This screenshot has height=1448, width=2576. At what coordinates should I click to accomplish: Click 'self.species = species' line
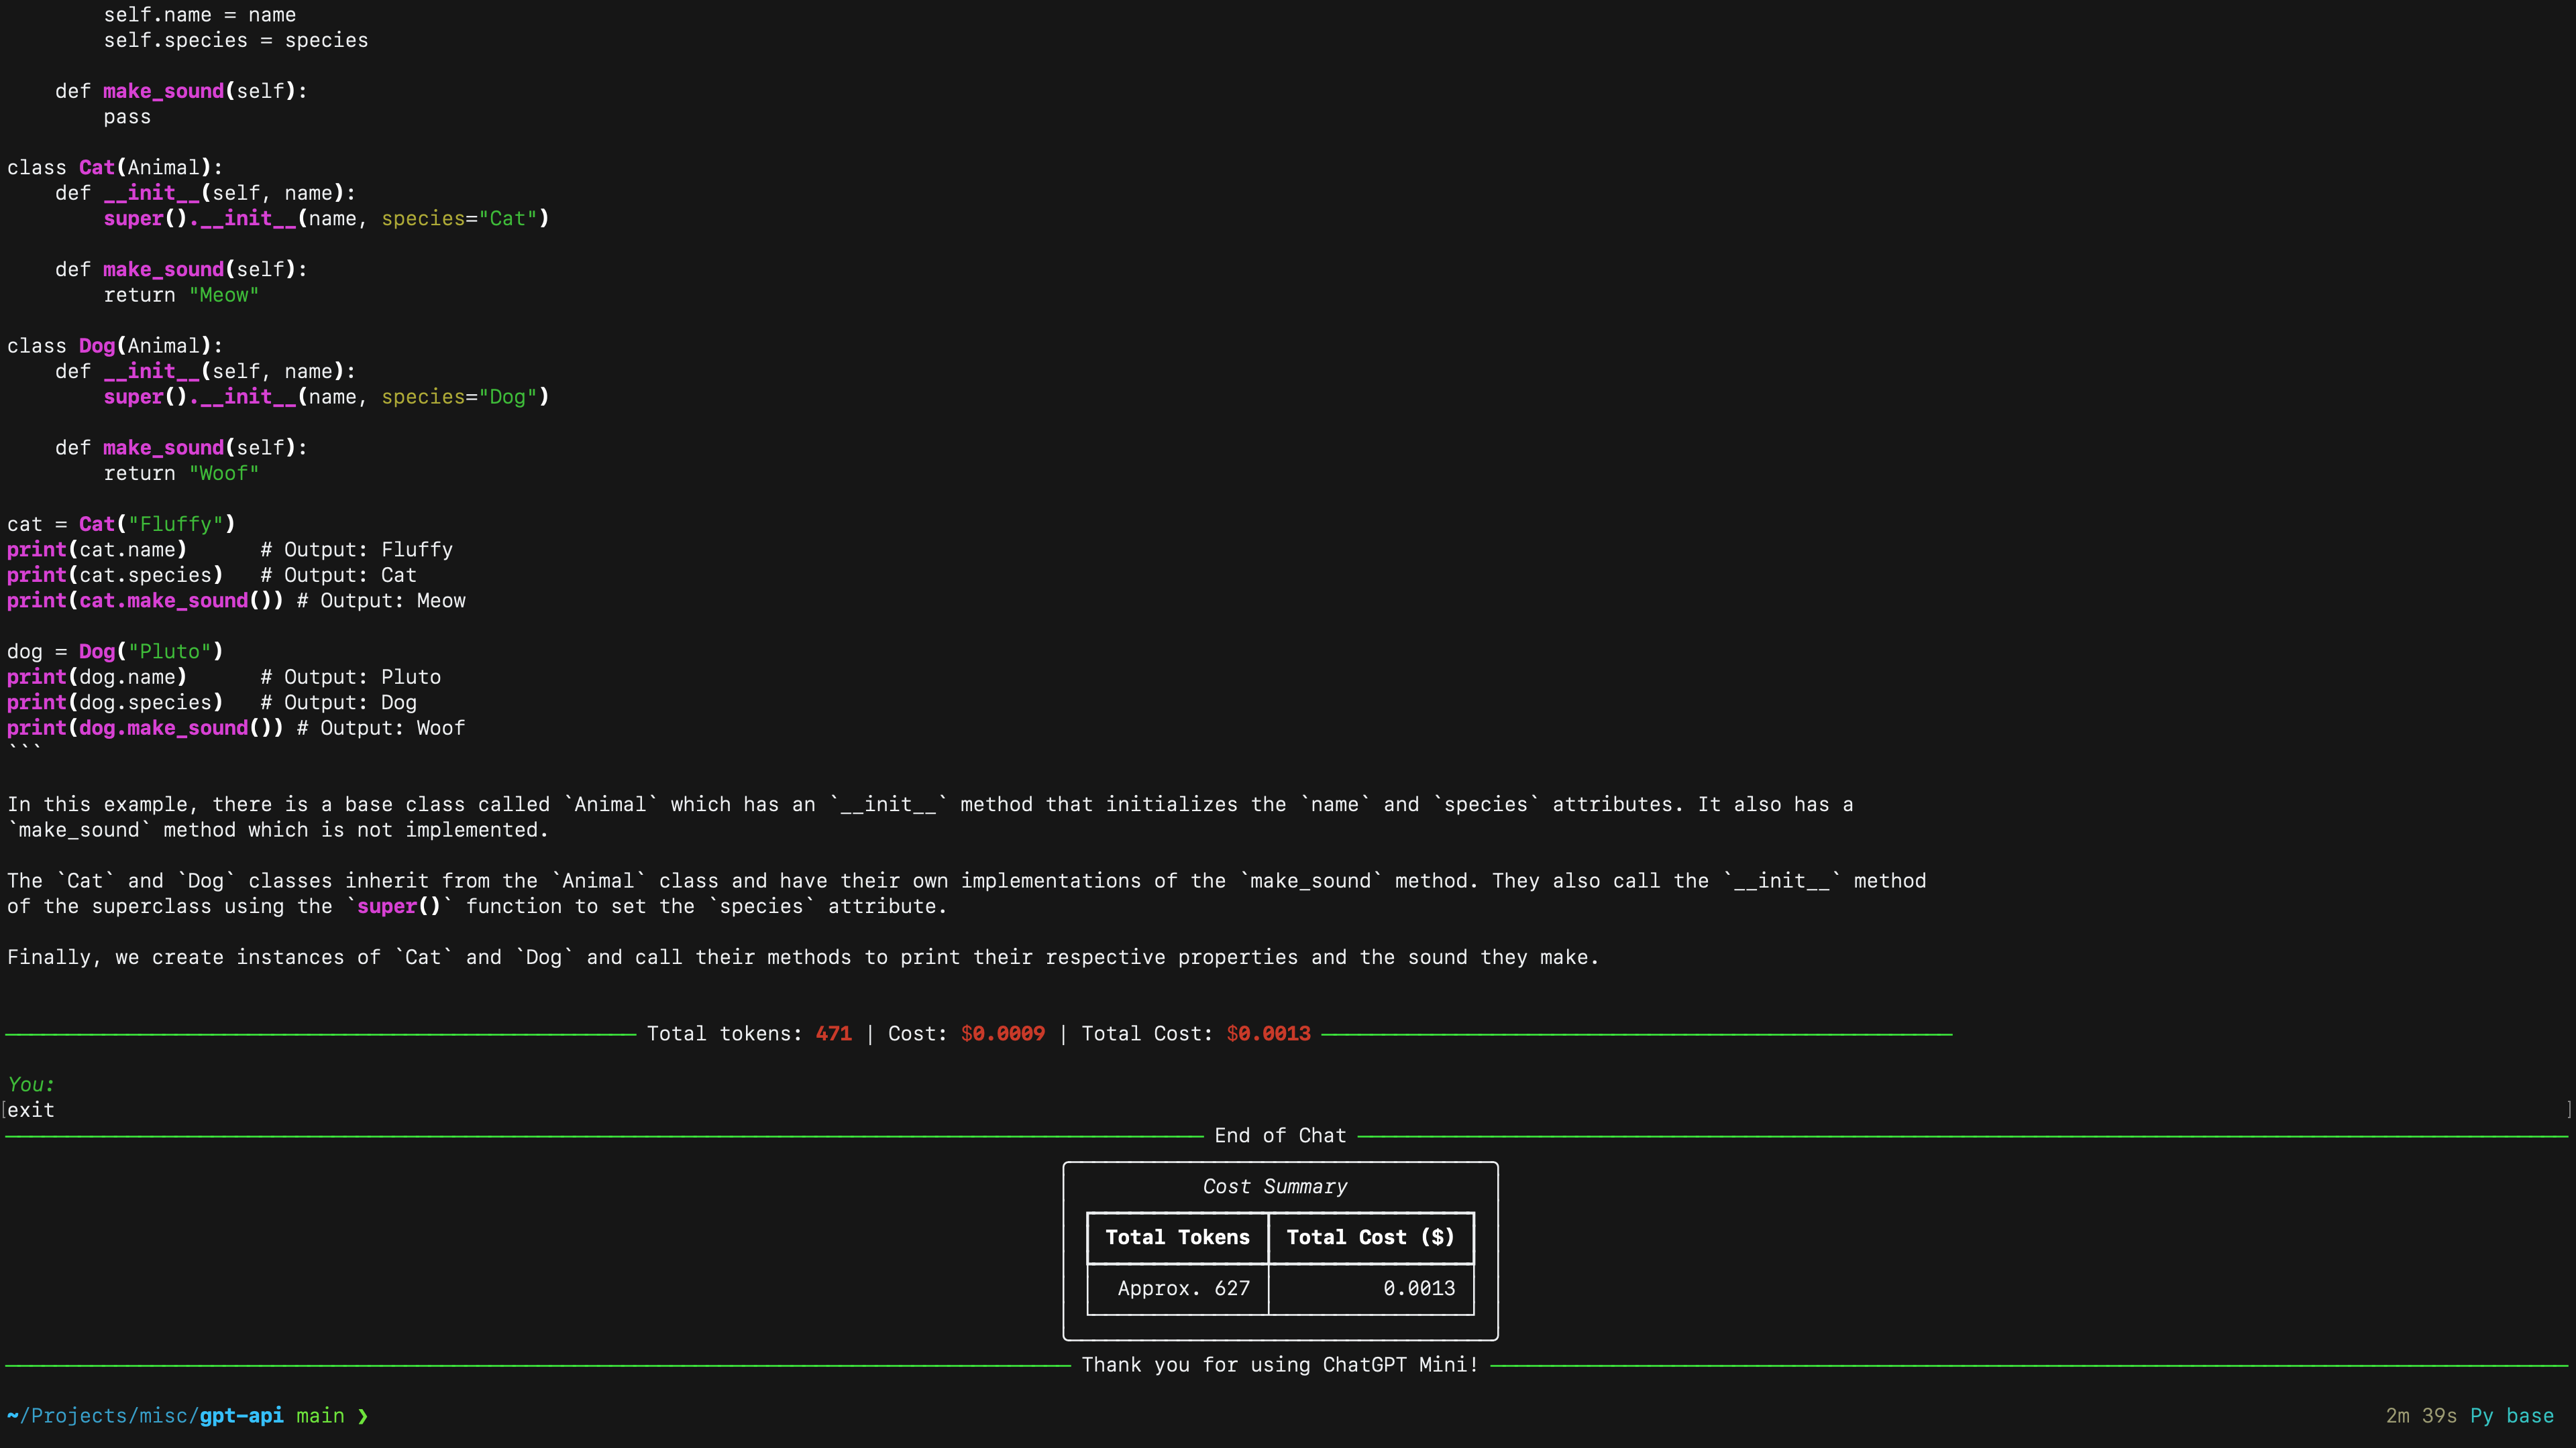pyautogui.click(x=236, y=41)
